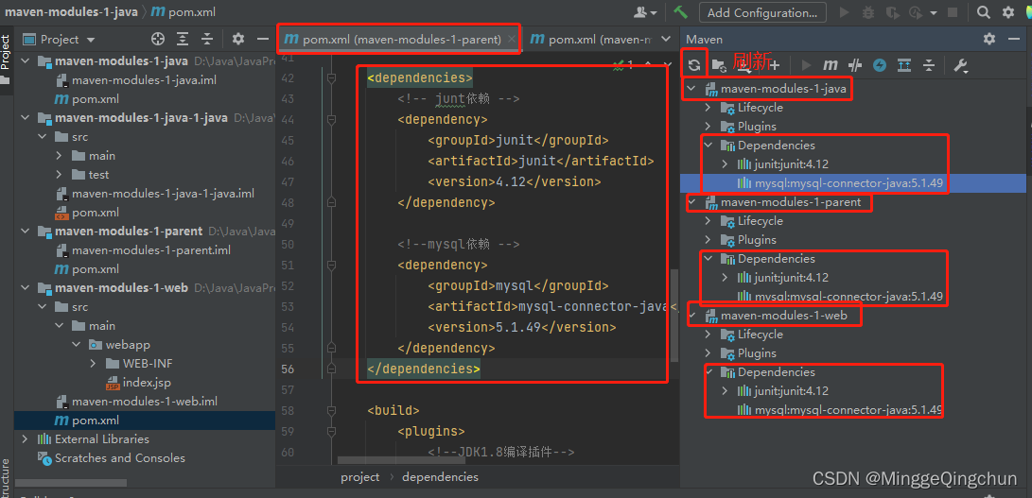1032x498 pixels.
Task: Expand Lifecycle under maven-modules-1-parent
Action: [x=708, y=221]
